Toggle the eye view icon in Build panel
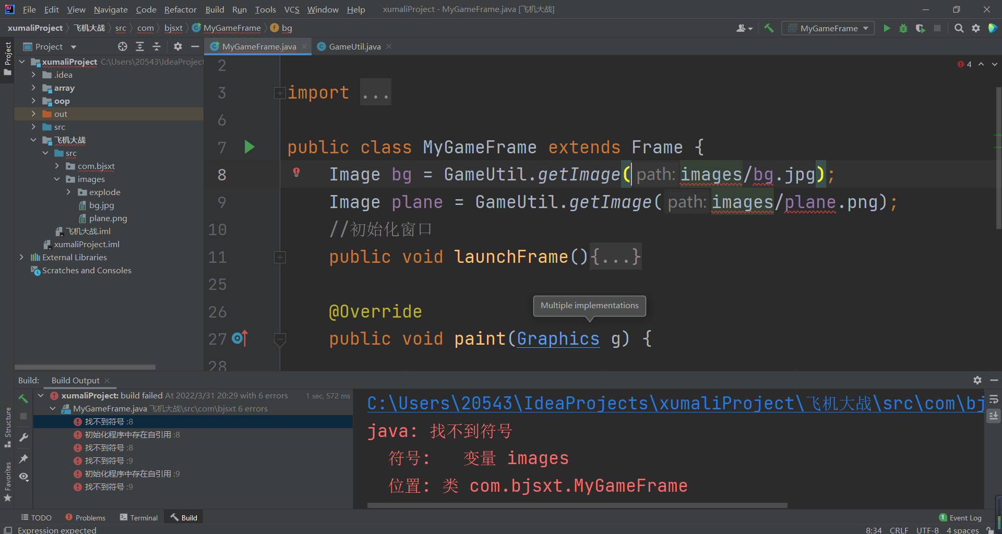The width and height of the screenshot is (1002, 534). (23, 477)
